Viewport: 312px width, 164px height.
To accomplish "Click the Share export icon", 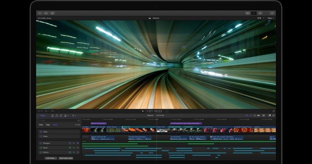I will [272, 13].
